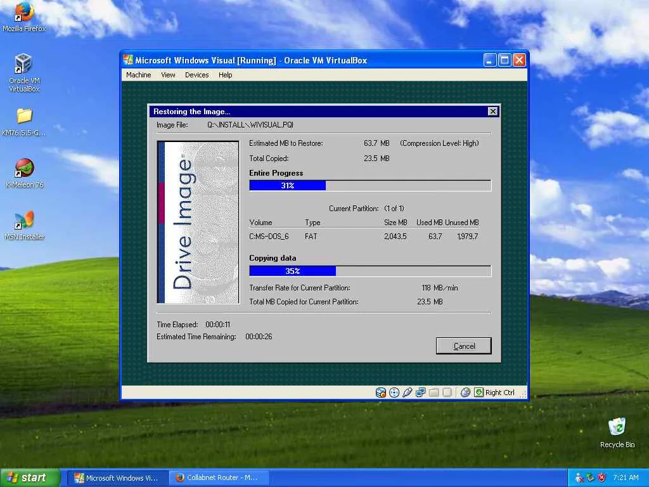Image resolution: width=649 pixels, height=487 pixels.
Task: Click the taskbar clock showing 7:21 AM
Action: (x=626, y=477)
